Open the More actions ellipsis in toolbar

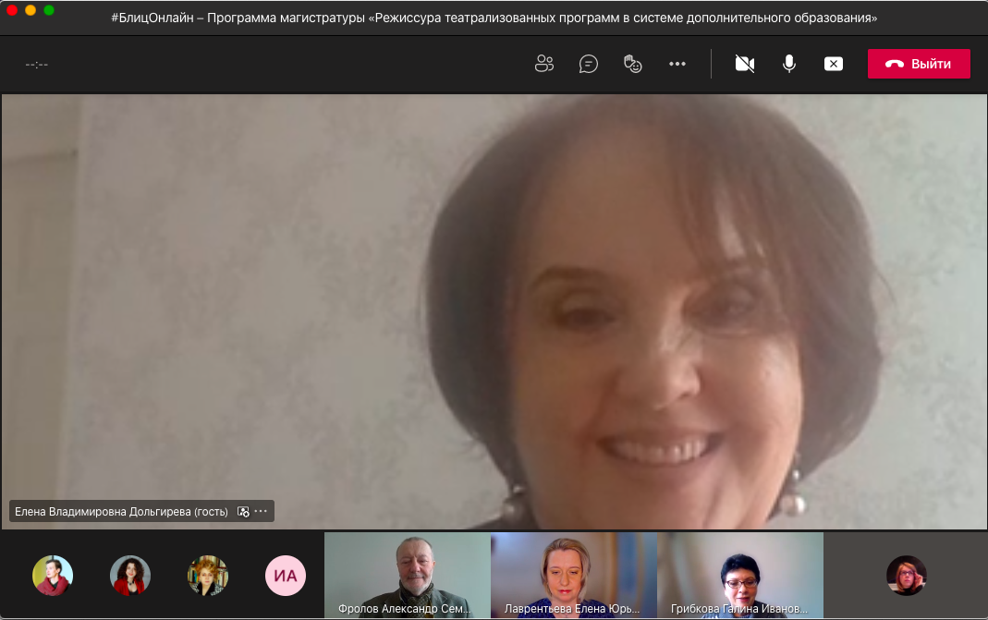point(677,64)
